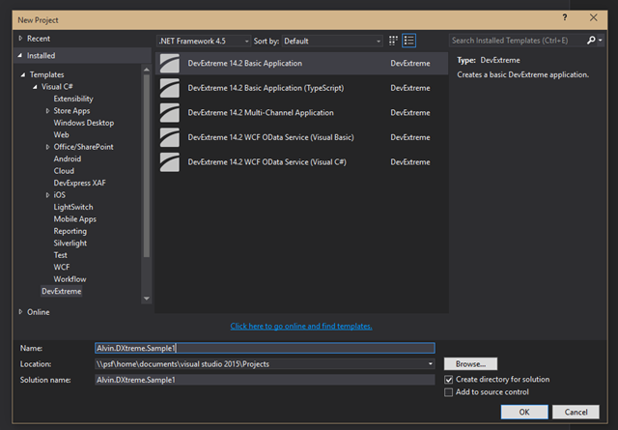
Task: Click the search magnifier icon
Action: tap(591, 41)
